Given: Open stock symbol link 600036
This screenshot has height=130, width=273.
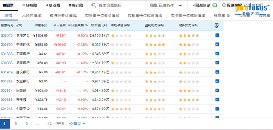Looking at the screenshot, I should tap(7, 63).
